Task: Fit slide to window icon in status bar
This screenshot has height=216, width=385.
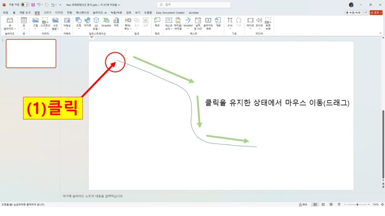Action: (382, 204)
